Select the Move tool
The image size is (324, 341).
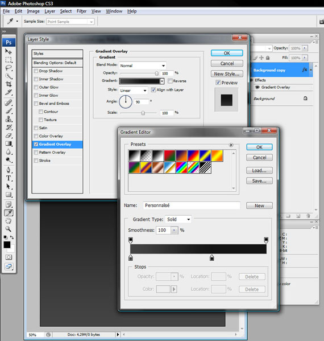tap(9, 52)
